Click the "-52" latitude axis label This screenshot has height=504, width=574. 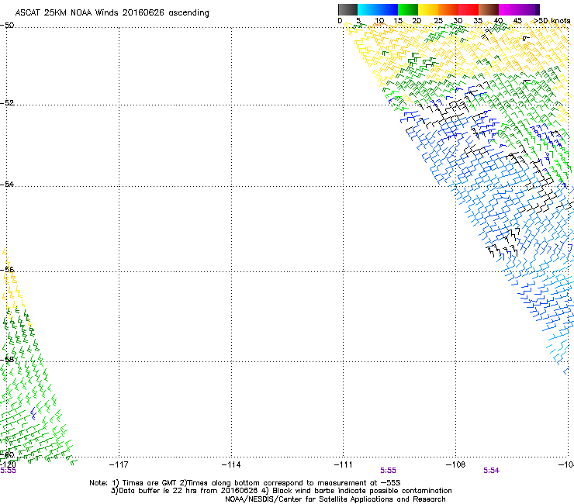7,103
